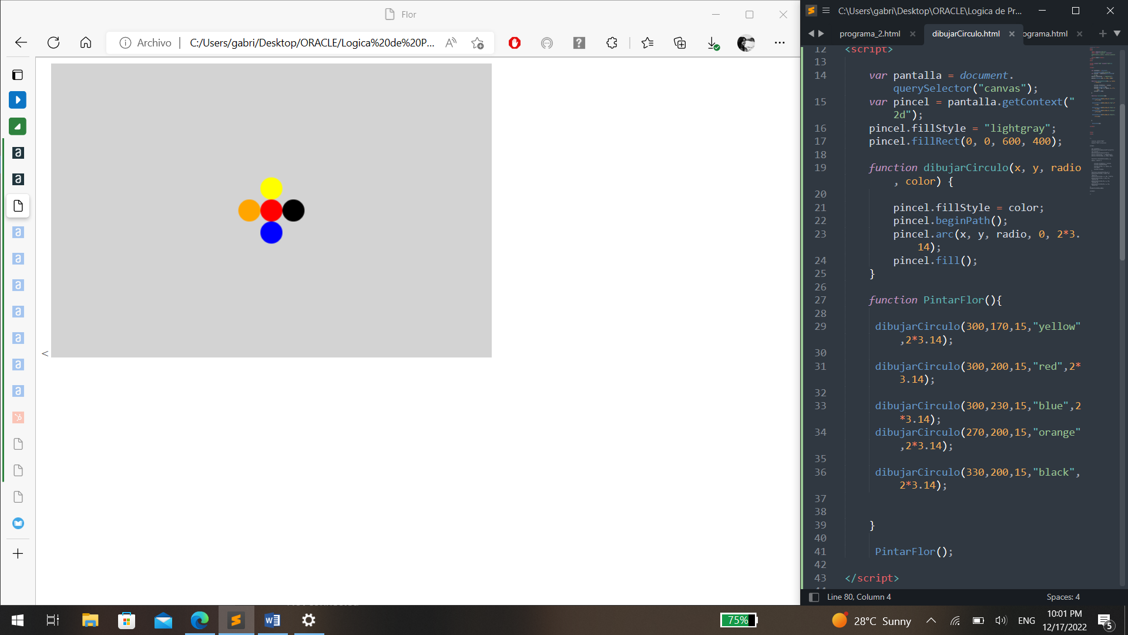This screenshot has width=1128, height=635.
Task: Switch to the blue play-arrow vertical tab
Action: click(18, 100)
